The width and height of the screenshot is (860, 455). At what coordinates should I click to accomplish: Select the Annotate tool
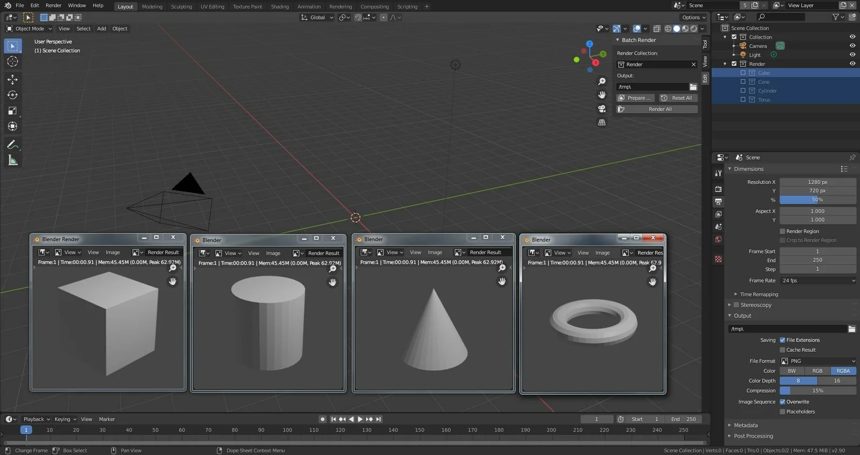tap(12, 145)
